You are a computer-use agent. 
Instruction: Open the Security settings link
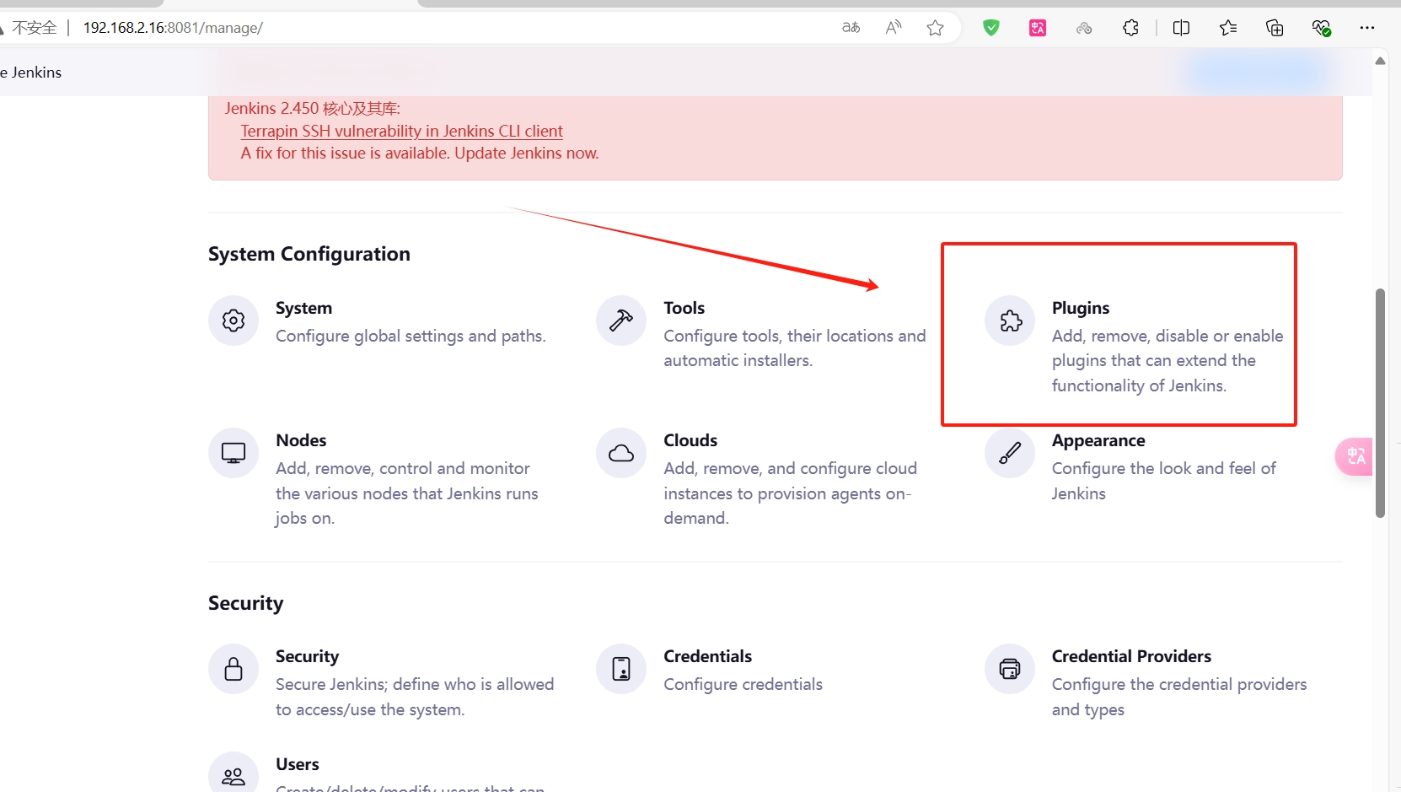coord(307,656)
